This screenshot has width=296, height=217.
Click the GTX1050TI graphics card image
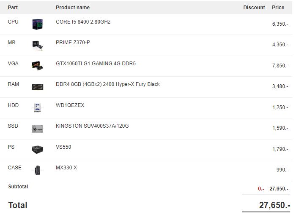coord(37,66)
